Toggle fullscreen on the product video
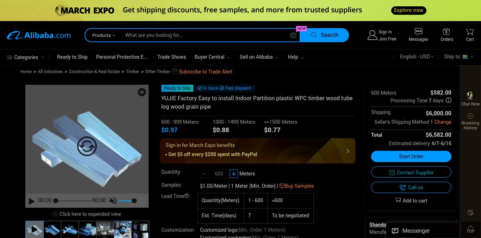The width and height of the screenshot is (481, 238). 143,201
